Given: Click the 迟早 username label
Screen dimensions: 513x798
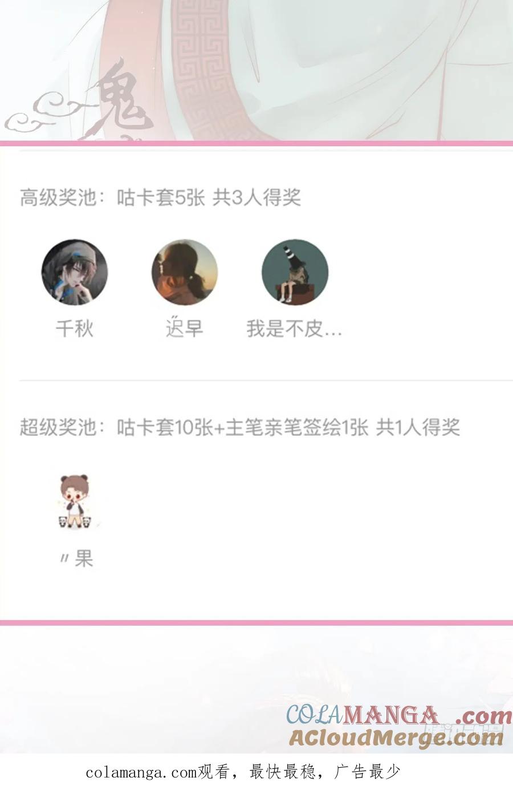Looking at the screenshot, I should (185, 329).
